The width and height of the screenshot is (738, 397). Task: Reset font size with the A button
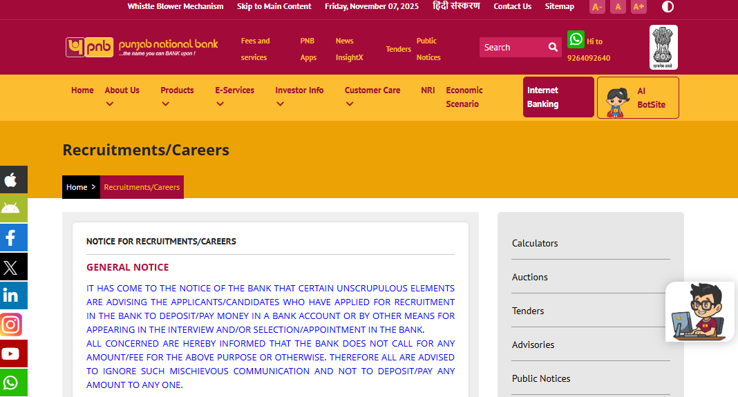(x=618, y=7)
